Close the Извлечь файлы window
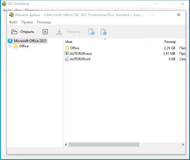This screenshot has height=160, width=190. click(179, 15)
